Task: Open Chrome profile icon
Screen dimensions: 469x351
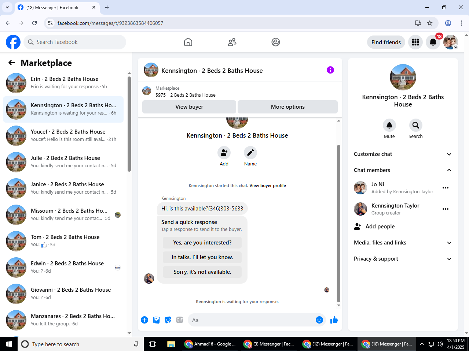Action: 448,23
